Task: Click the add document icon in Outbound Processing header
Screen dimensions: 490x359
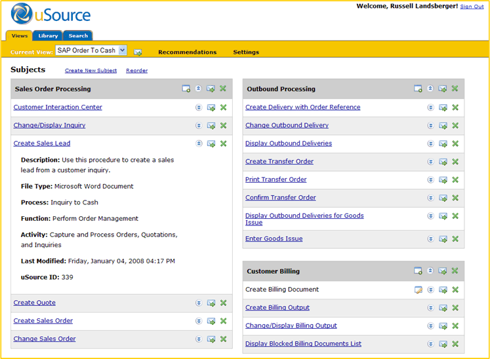Action: pos(418,88)
